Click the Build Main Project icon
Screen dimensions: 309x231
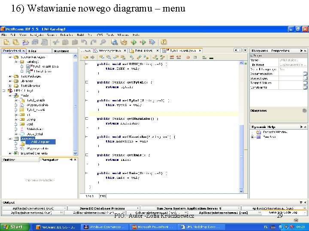[x=115, y=42]
